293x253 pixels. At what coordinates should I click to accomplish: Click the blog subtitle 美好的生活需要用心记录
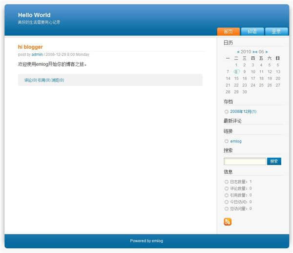click(39, 22)
